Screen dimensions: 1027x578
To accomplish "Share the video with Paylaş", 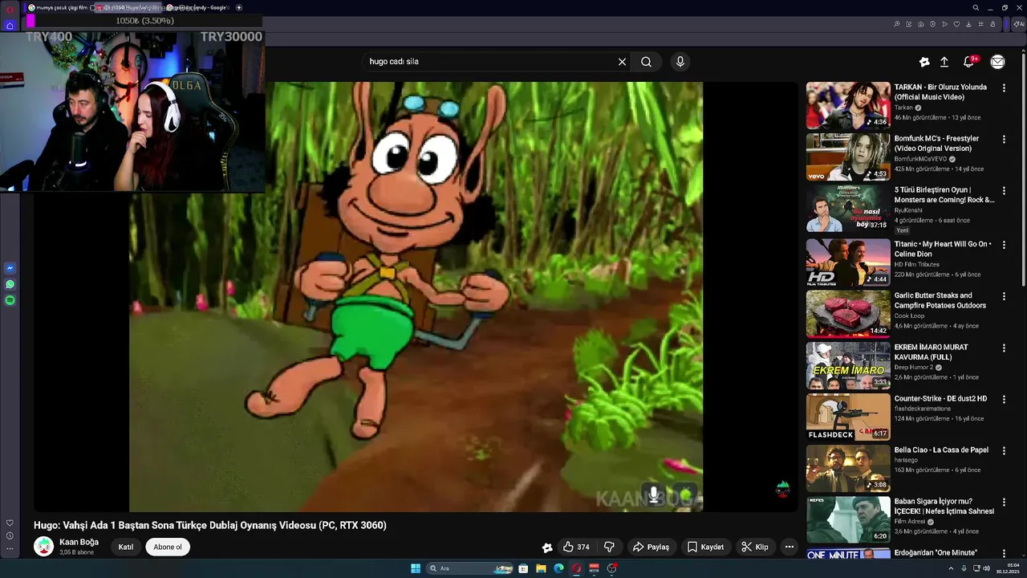I will point(651,547).
